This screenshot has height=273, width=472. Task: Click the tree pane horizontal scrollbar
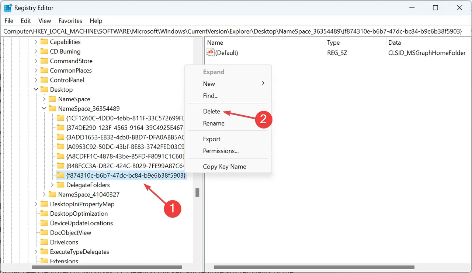pyautogui.click(x=107, y=267)
